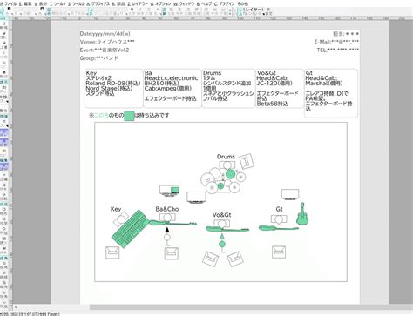Open the ファイル menu
The image size is (413, 316).
tap(10, 3)
